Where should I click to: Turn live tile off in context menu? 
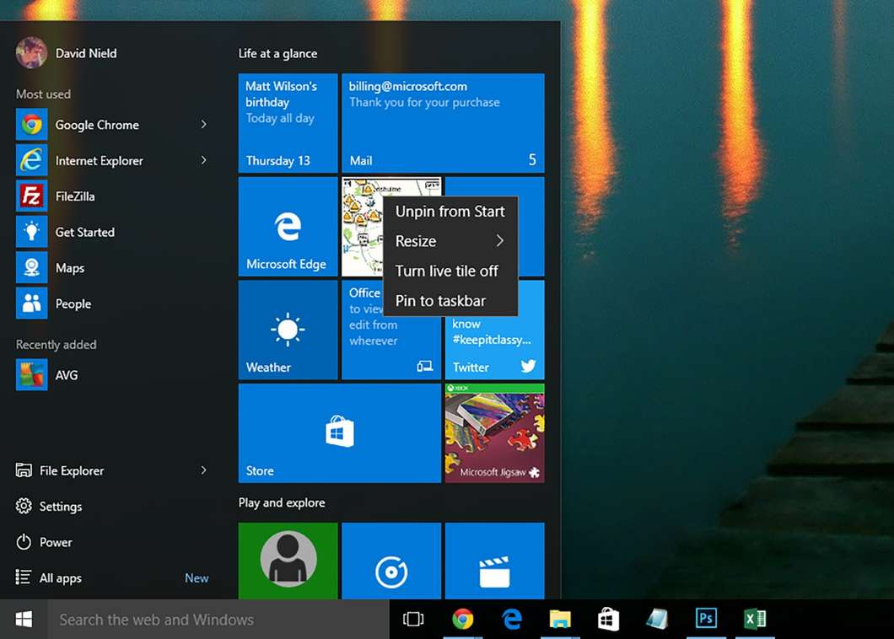[x=447, y=271]
